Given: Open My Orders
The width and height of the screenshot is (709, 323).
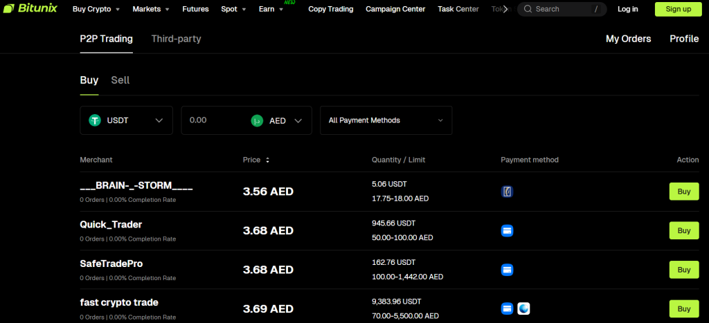Looking at the screenshot, I should coord(629,39).
